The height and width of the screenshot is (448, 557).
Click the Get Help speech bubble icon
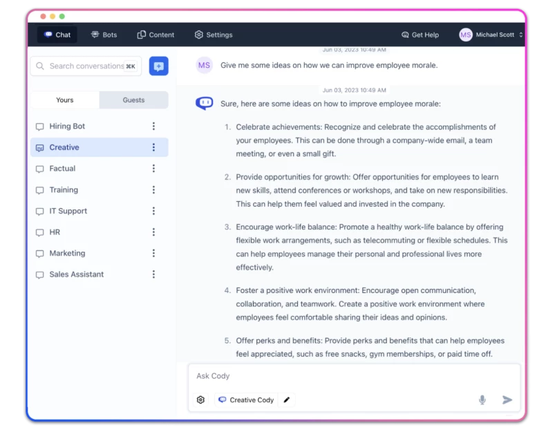(x=404, y=35)
